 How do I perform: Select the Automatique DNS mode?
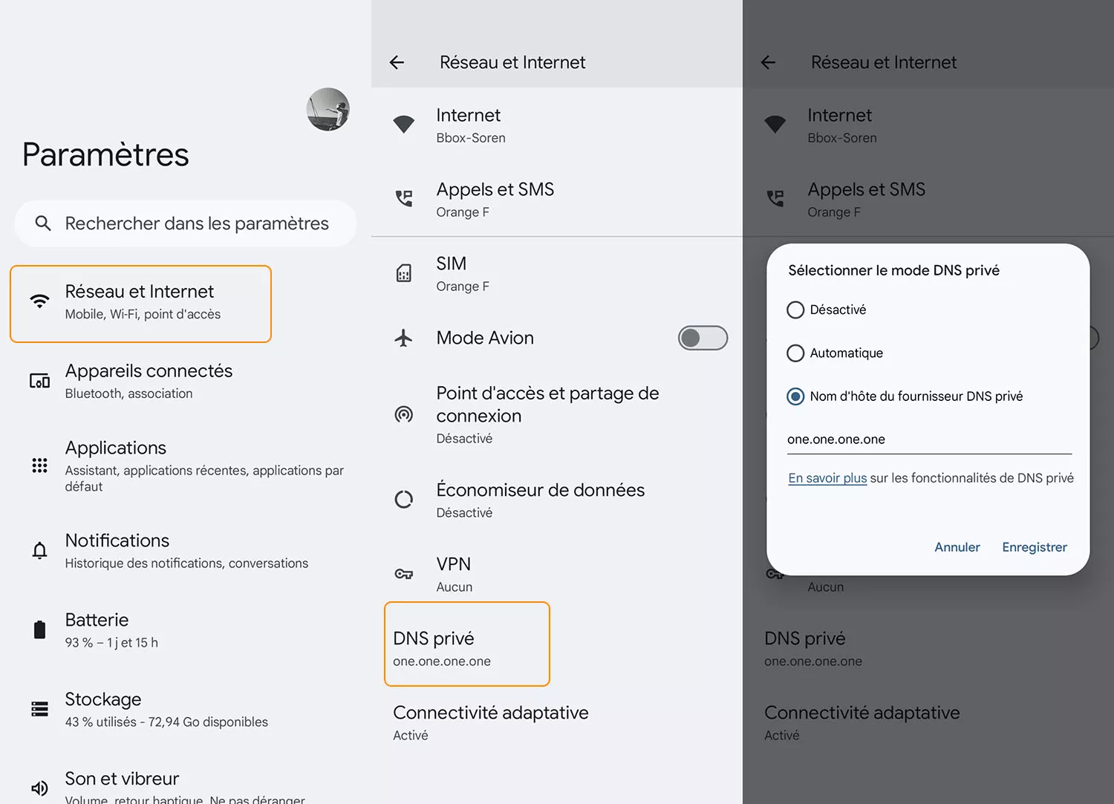(x=795, y=353)
